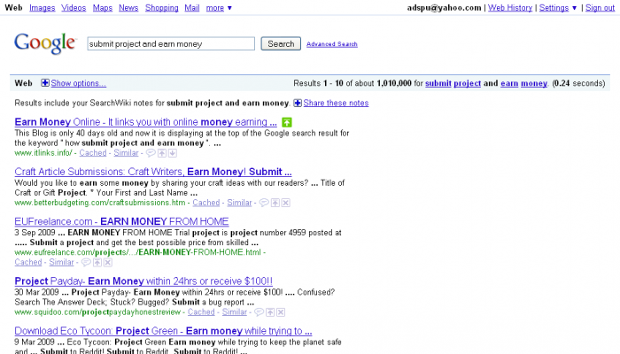Click the Search button
The width and height of the screenshot is (620, 354).
tap(281, 44)
